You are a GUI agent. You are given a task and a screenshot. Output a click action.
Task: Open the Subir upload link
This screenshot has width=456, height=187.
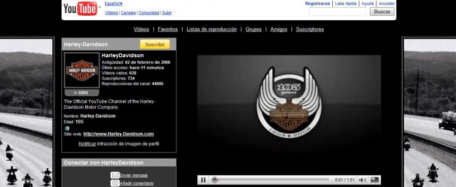167,13
